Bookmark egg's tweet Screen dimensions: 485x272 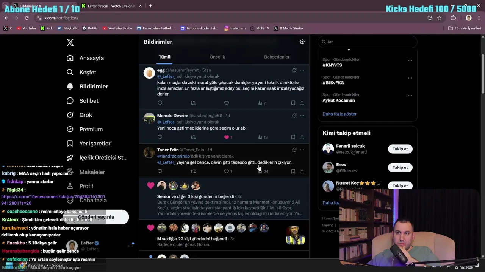(293, 103)
